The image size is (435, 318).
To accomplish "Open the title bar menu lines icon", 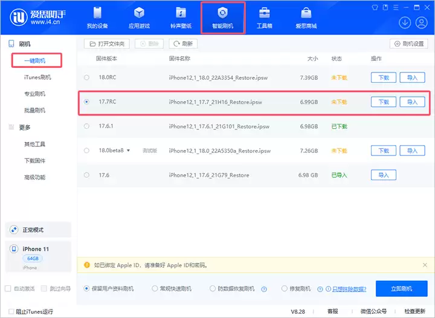I will [396, 8].
